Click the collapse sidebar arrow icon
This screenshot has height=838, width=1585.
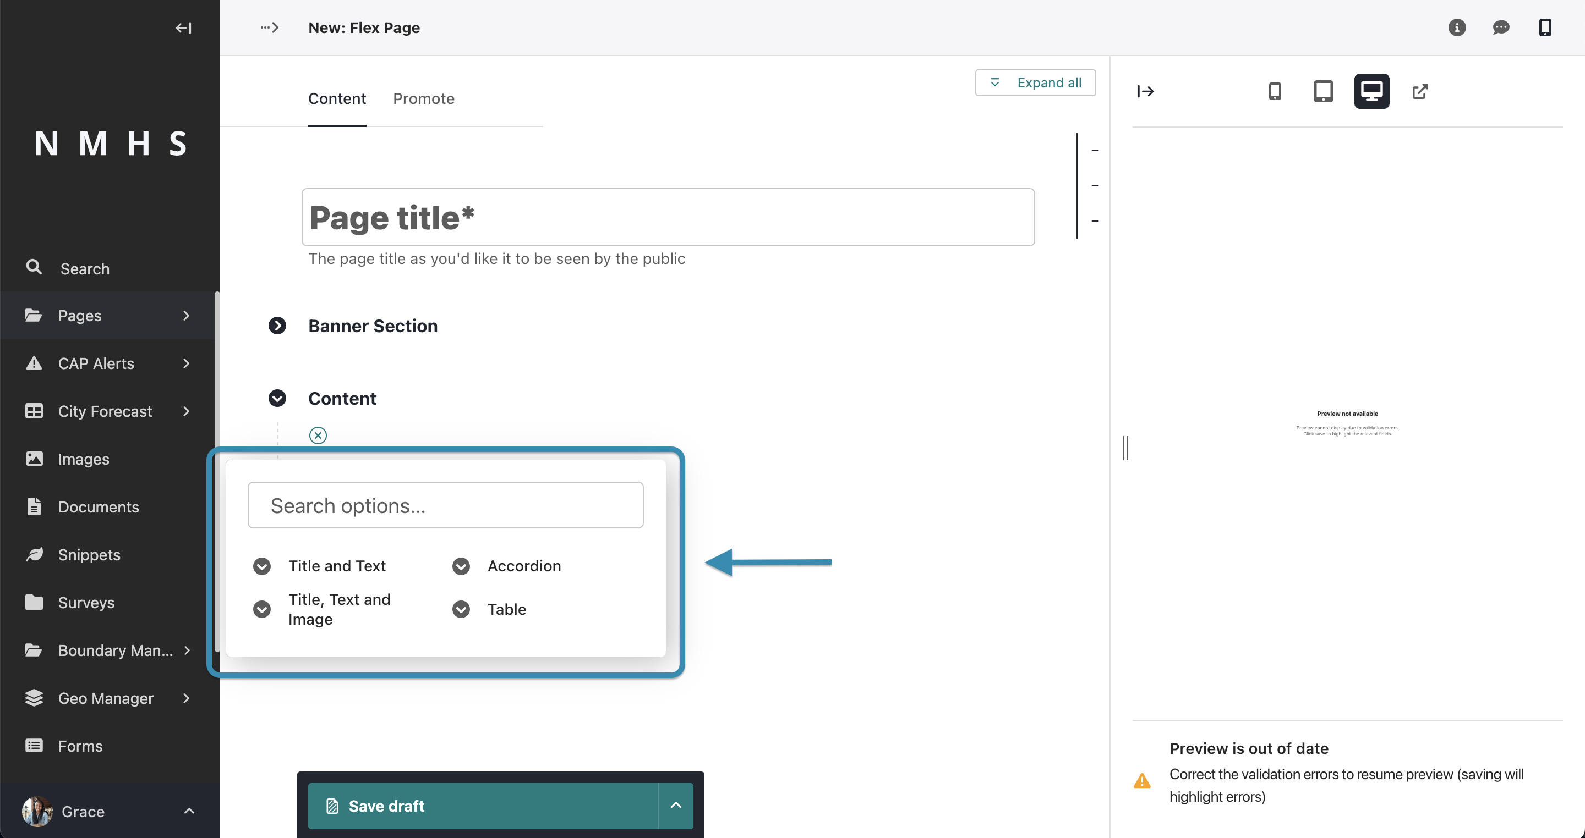pos(185,27)
